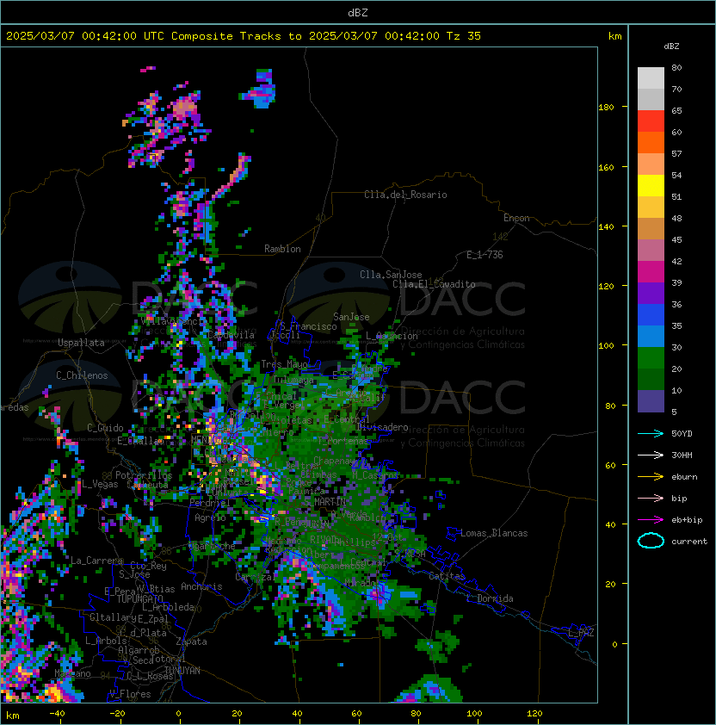The height and width of the screenshot is (725, 716).
Task: Click the 'Lomas_Blancas' map label
Action: click(x=494, y=533)
